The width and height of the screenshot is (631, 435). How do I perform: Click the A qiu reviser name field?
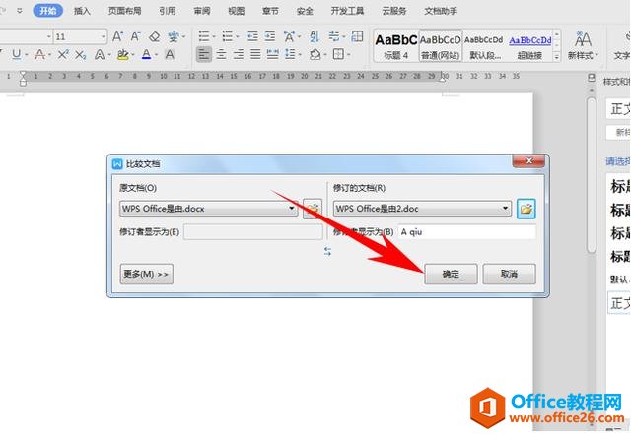tap(466, 231)
